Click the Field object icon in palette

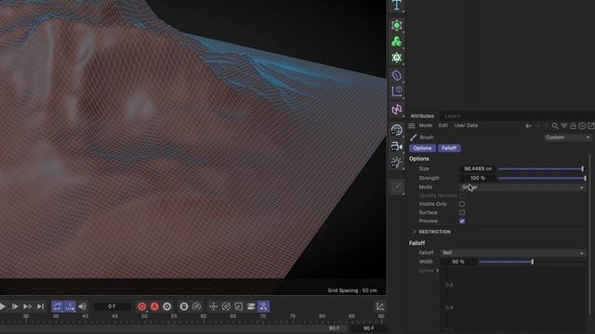(x=397, y=91)
